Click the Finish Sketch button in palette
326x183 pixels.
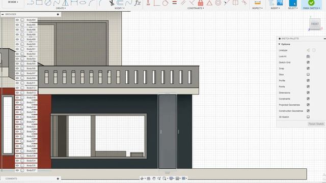point(316,124)
